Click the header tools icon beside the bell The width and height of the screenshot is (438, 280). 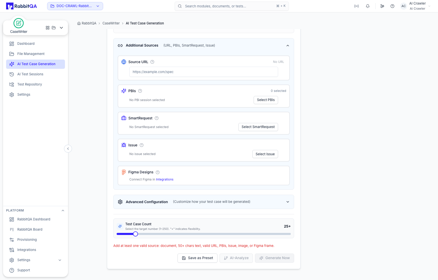pyautogui.click(x=382, y=6)
